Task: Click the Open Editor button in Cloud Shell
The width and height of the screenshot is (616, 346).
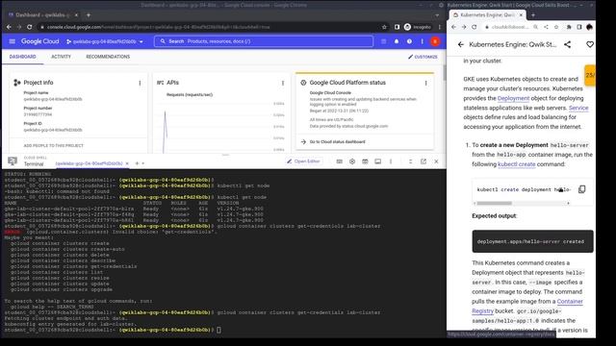Action: [x=304, y=161]
